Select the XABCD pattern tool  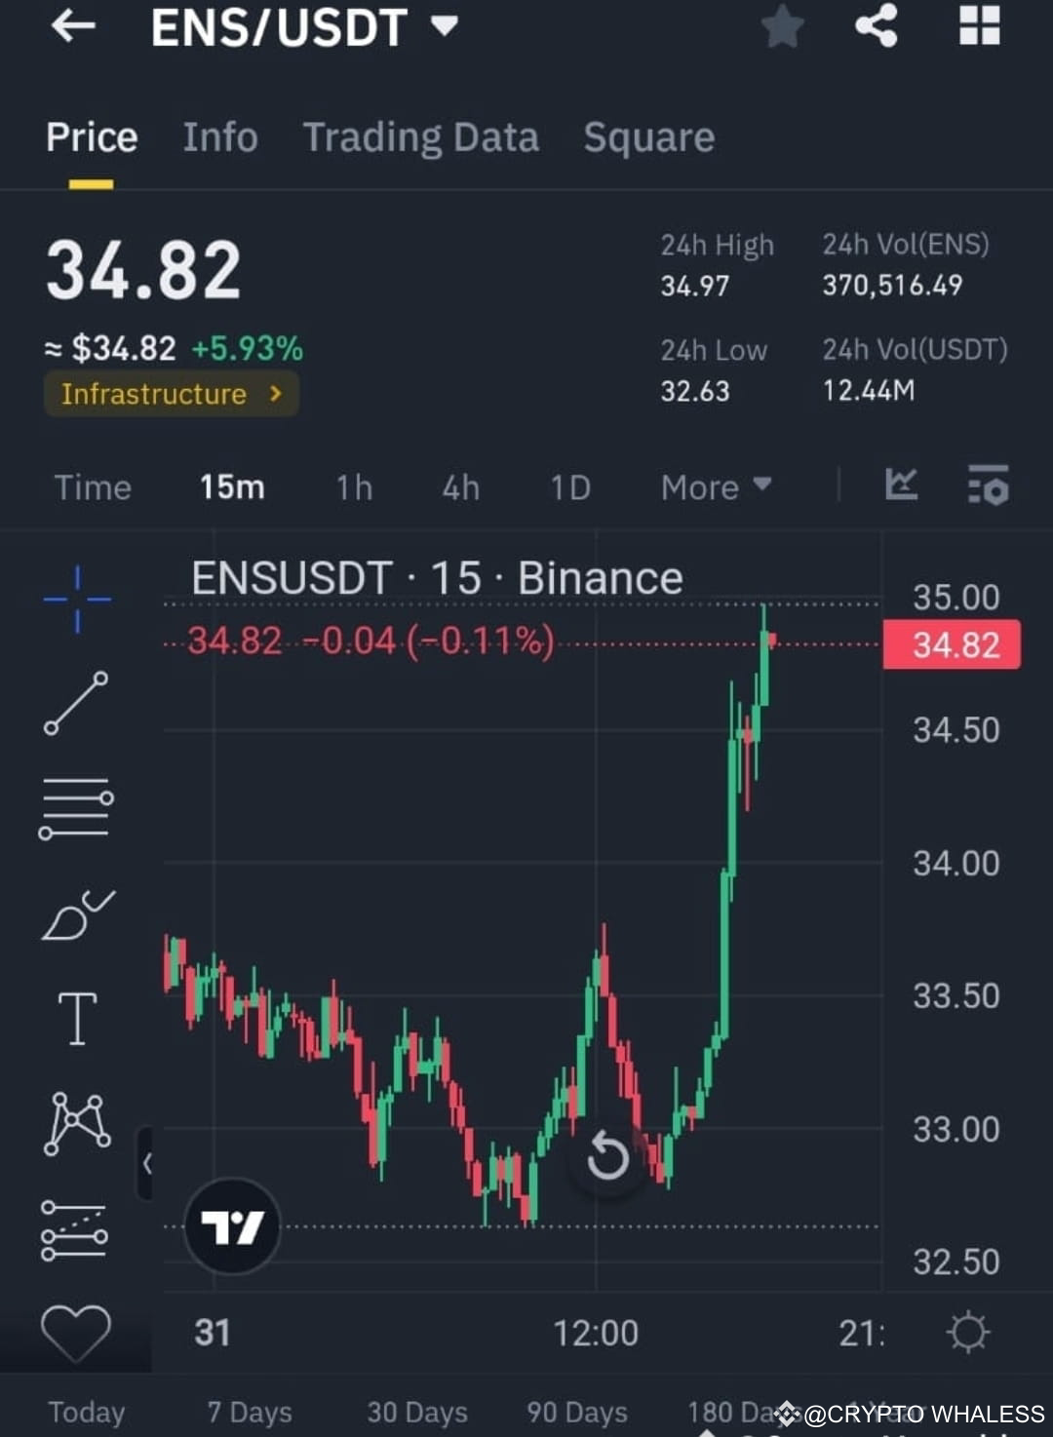[x=76, y=1123]
